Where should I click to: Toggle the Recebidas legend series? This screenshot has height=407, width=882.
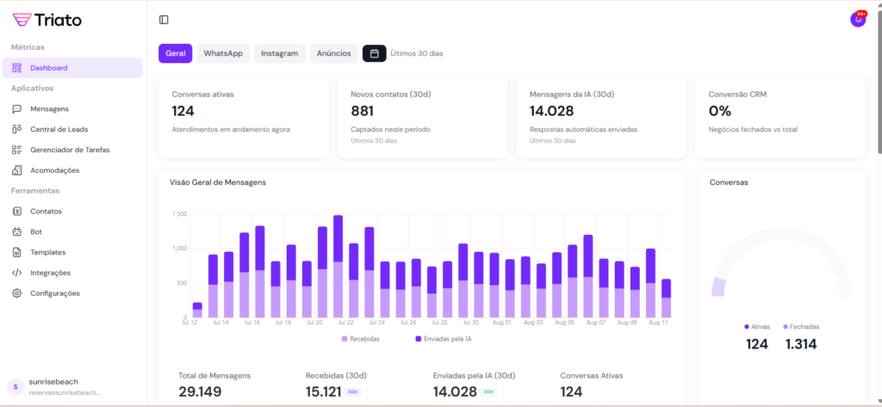tap(360, 339)
